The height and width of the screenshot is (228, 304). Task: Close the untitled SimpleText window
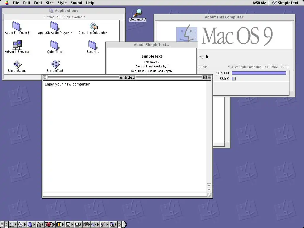tap(45, 77)
